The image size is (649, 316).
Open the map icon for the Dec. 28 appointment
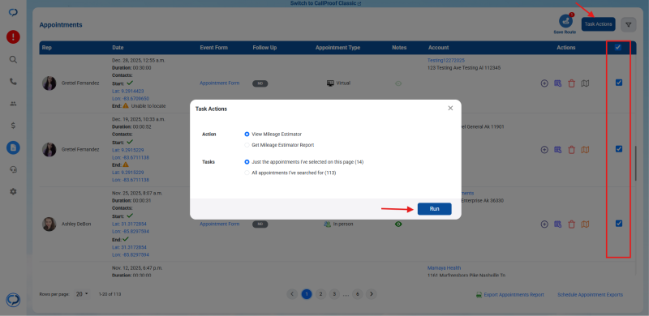[x=585, y=83]
